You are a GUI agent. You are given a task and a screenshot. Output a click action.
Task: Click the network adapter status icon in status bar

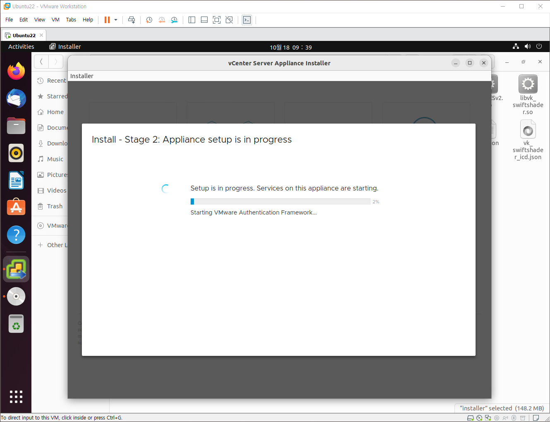tap(488, 418)
